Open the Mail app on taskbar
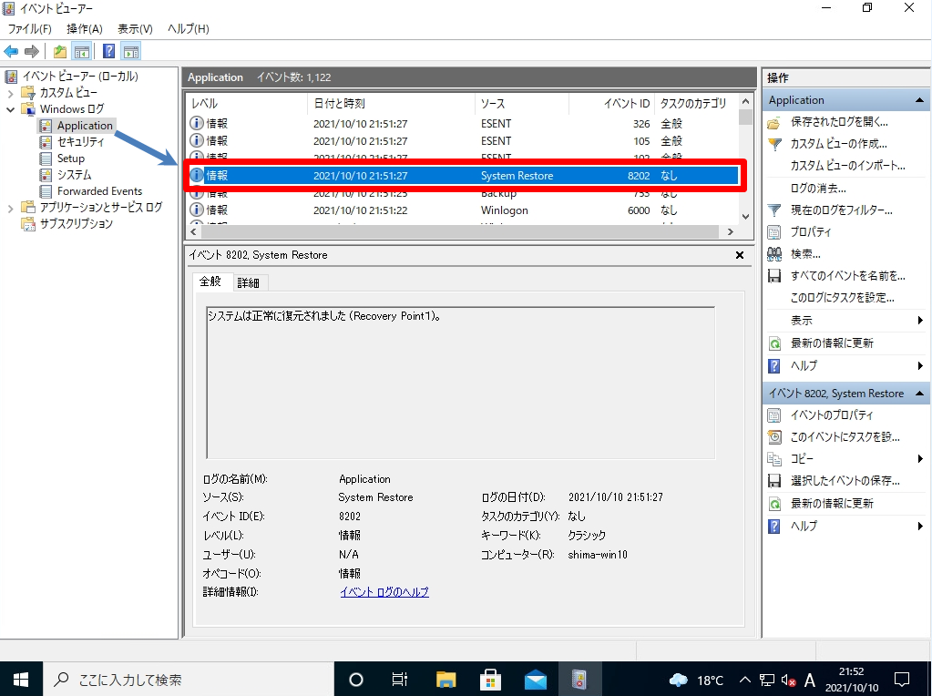 point(536,679)
